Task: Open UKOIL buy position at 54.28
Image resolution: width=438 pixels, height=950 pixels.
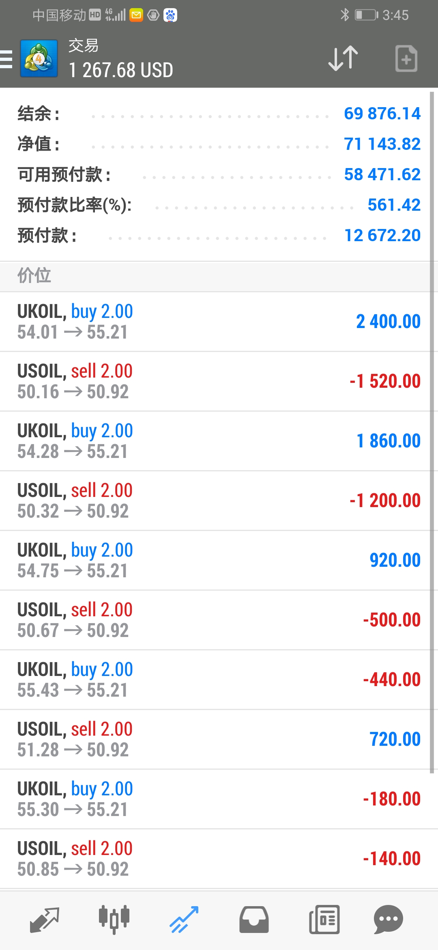Action: (x=215, y=441)
